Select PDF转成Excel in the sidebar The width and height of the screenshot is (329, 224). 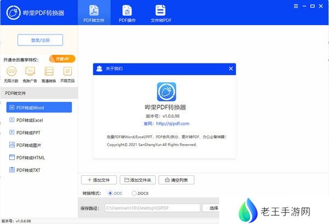(26, 120)
